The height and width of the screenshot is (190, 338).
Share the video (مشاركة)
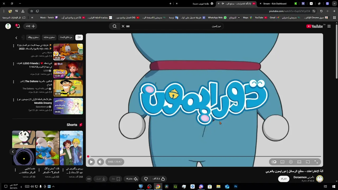(132, 179)
